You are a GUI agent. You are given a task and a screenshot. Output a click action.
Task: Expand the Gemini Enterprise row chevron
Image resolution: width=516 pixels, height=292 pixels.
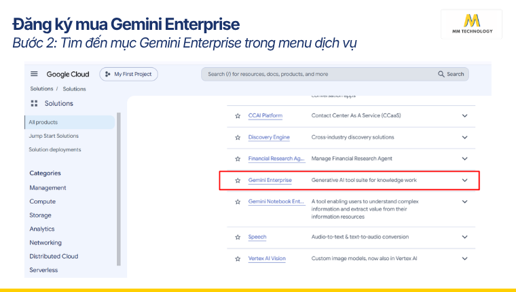coord(464,180)
